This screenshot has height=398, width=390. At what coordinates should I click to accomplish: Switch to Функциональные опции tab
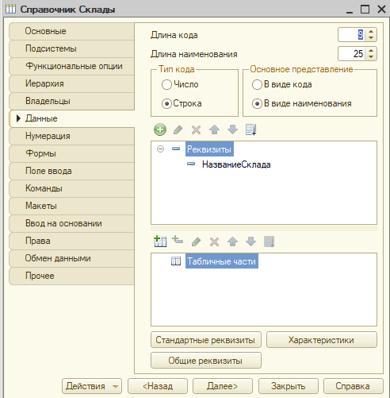(x=71, y=66)
